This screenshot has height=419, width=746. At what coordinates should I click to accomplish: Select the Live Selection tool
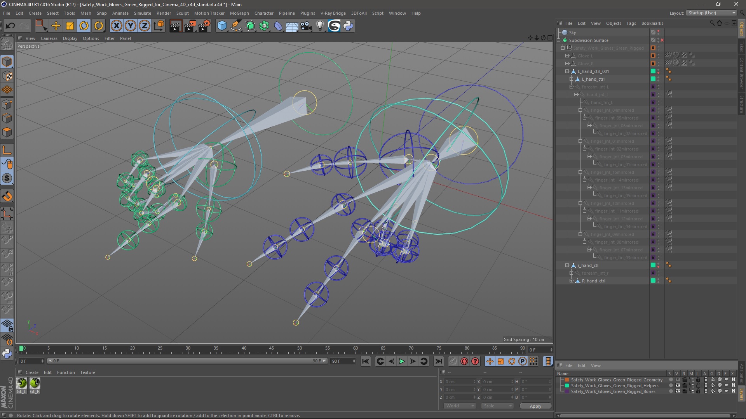click(41, 26)
